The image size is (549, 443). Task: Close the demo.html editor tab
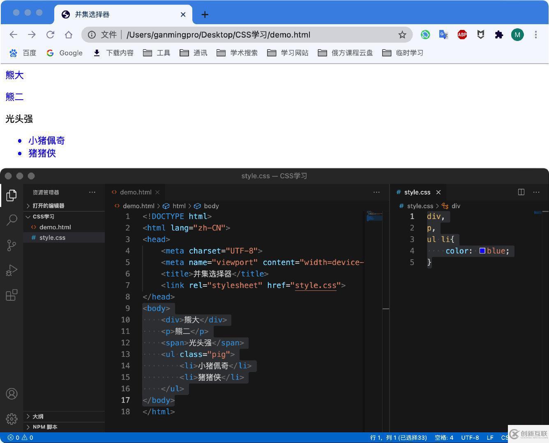point(157,192)
